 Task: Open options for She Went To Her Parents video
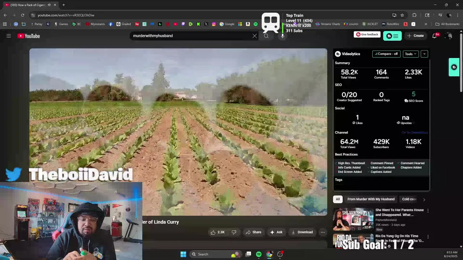coord(428,211)
